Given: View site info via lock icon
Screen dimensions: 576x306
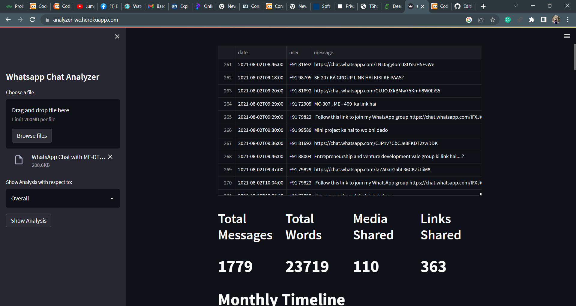Looking at the screenshot, I should click(x=47, y=20).
